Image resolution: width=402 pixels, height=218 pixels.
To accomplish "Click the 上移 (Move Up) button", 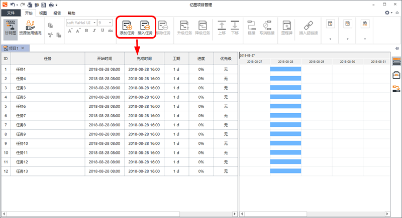I will 222,27.
